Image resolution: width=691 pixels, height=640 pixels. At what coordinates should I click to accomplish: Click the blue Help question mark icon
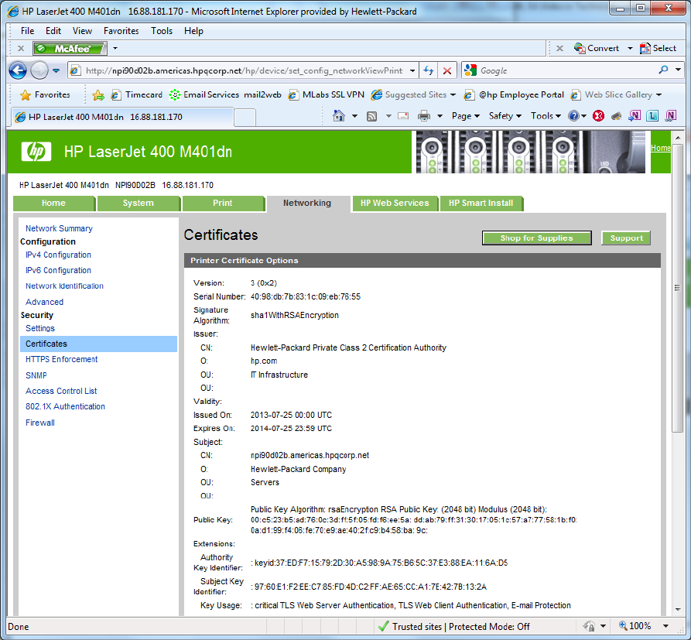coord(573,116)
